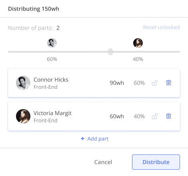Click the Distribute button
Viewport: 188px width, 176px height.
[x=156, y=162]
